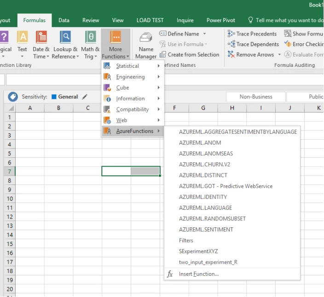Expand the Information submenu arrow

(158, 98)
